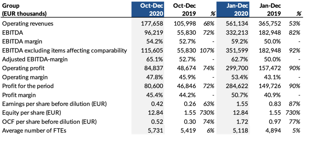
Task: Click the Group (EUR thousands) header cell
Action: pos(24,10)
